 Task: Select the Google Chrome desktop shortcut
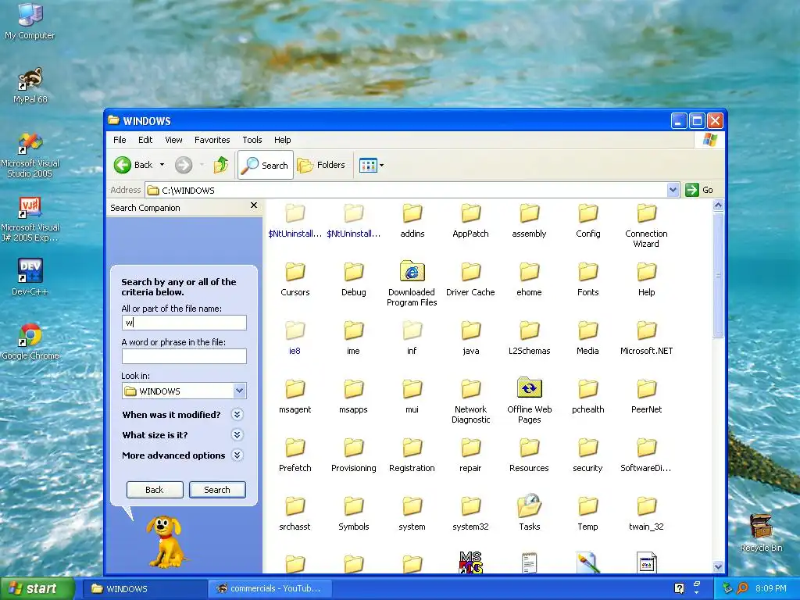30,341
